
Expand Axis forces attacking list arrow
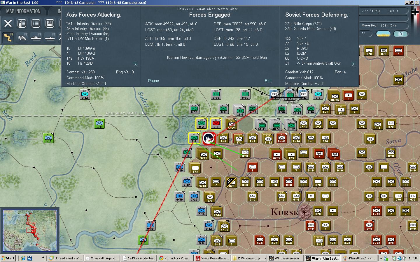tap(135, 63)
